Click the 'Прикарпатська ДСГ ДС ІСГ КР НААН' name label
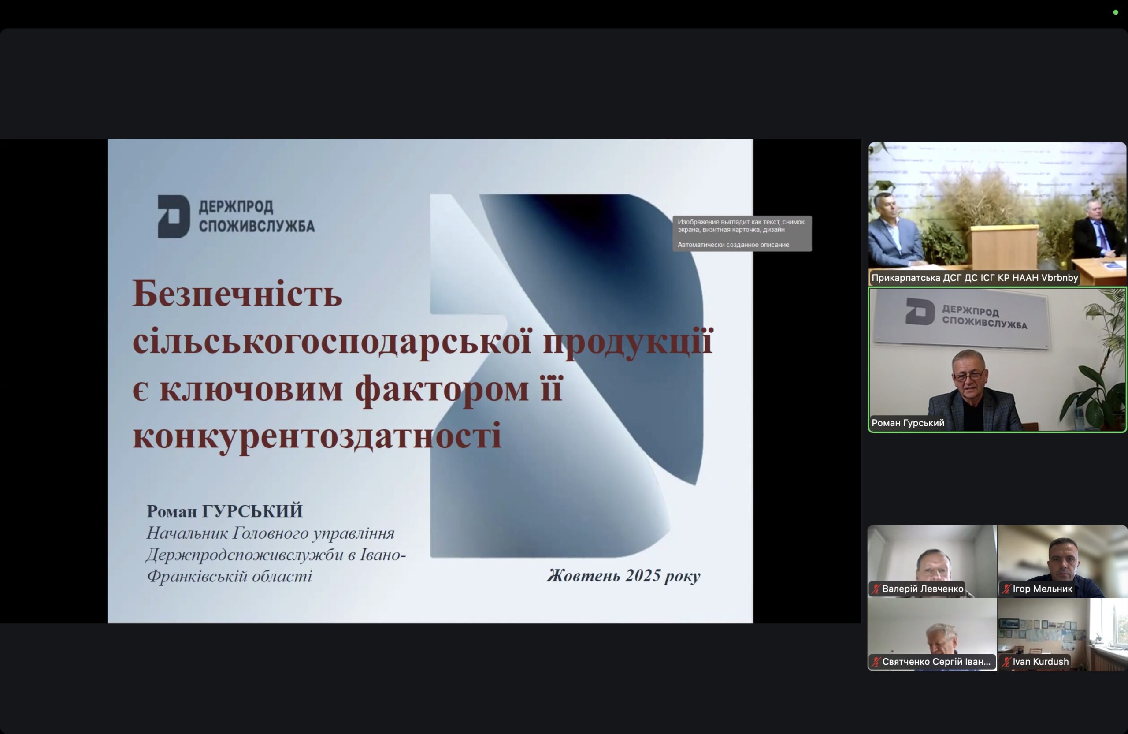Viewport: 1128px width, 734px height. 974,278
